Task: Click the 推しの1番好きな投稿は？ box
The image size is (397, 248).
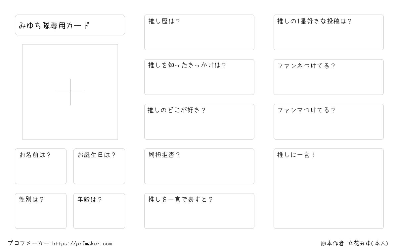Action: coord(329,32)
